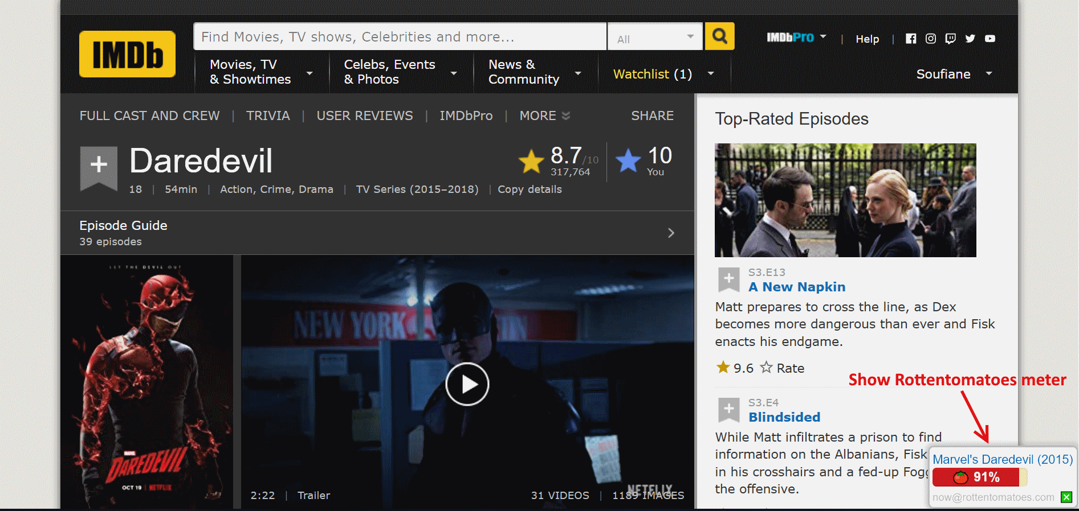
Task: Rate A New Napkin episode star
Action: [x=767, y=368]
